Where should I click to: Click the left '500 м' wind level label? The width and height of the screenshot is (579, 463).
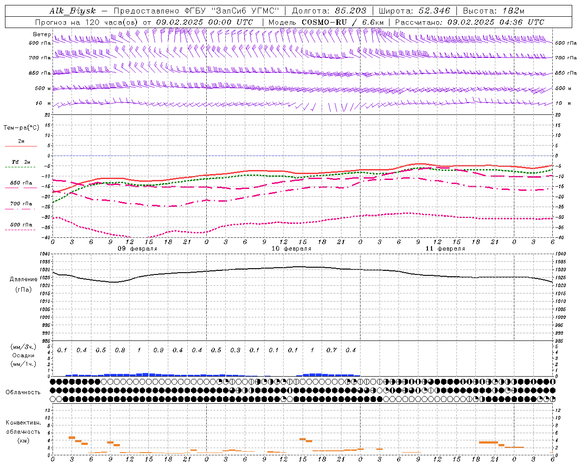(x=43, y=88)
